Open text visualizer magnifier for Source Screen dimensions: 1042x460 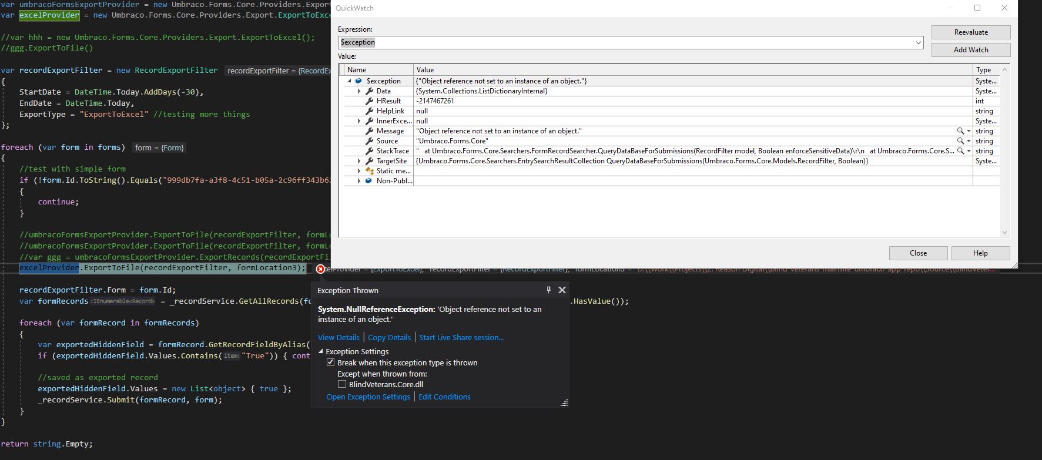960,141
